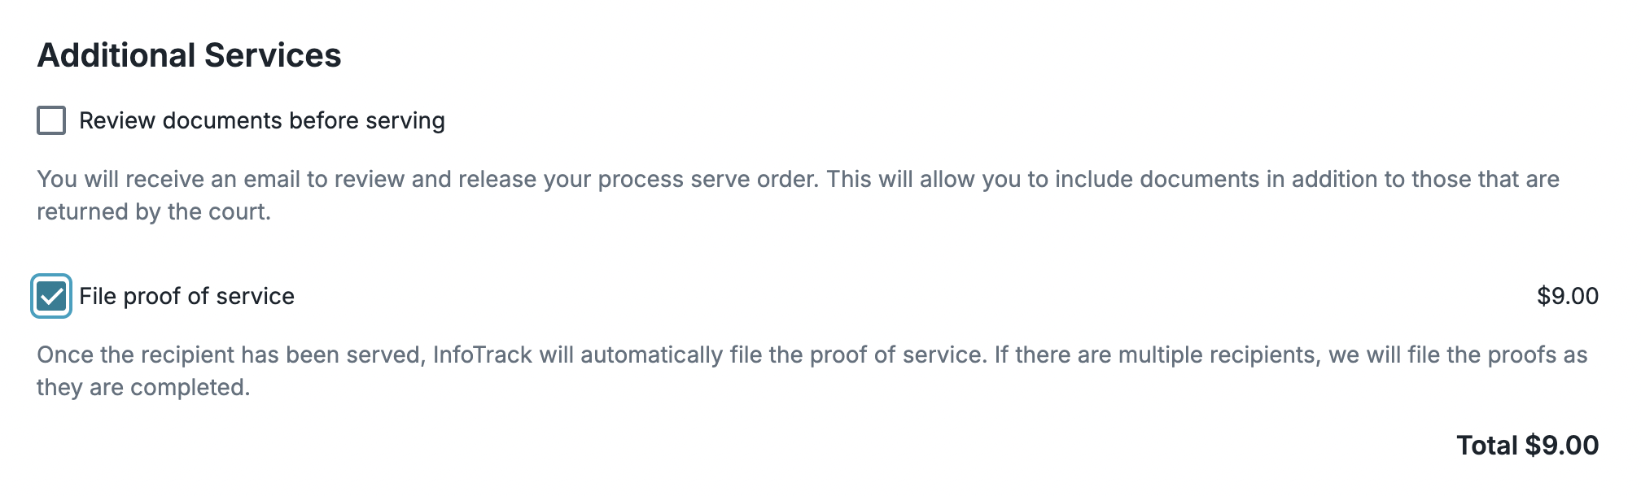Enable the Review documents before serving checkbox

coord(51,120)
